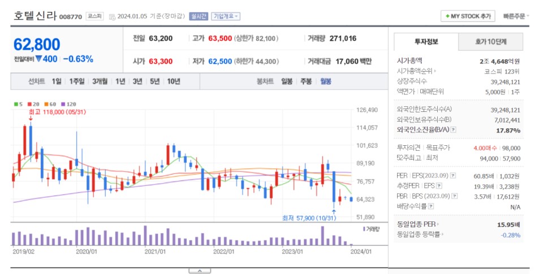
Task: Click the calendar icon beside 2024.01.05 date
Action: pos(112,16)
